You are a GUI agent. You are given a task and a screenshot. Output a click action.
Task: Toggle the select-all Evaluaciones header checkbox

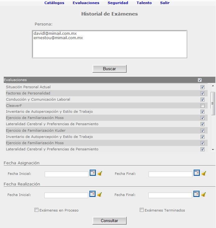click(200, 80)
